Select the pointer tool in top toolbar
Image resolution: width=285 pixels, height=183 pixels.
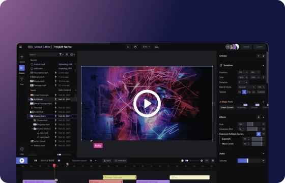tap(128, 47)
